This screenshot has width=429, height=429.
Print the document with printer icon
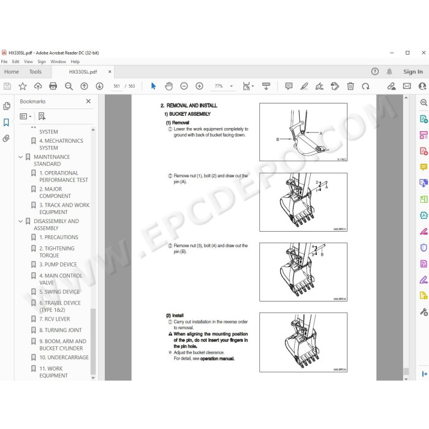53,86
